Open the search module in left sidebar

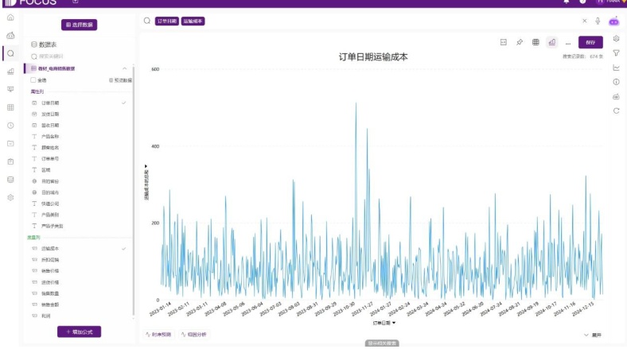pos(11,53)
